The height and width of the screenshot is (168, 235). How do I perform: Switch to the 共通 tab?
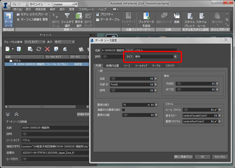[x=98, y=65]
